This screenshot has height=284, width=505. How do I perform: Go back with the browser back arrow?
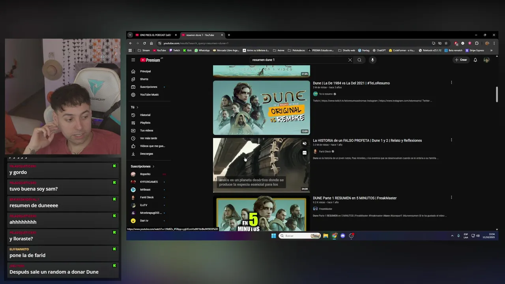131,43
